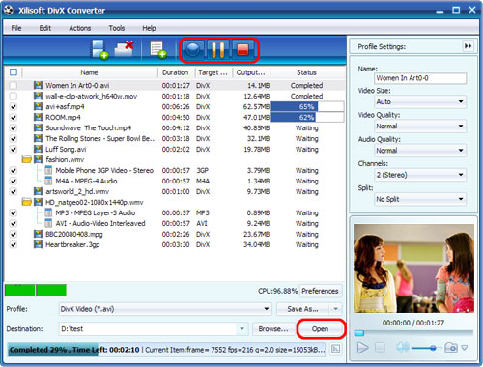Pause conversion with the orange pause button
Image resolution: width=483 pixels, height=367 pixels.
click(x=217, y=50)
